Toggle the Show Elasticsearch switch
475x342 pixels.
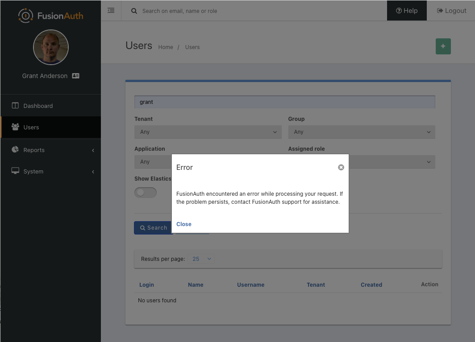(x=146, y=192)
